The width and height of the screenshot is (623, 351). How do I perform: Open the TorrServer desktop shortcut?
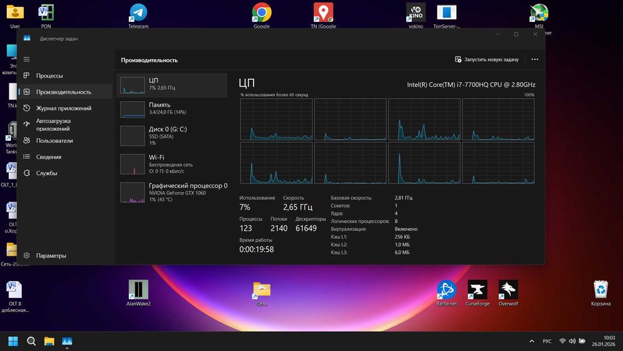click(447, 16)
